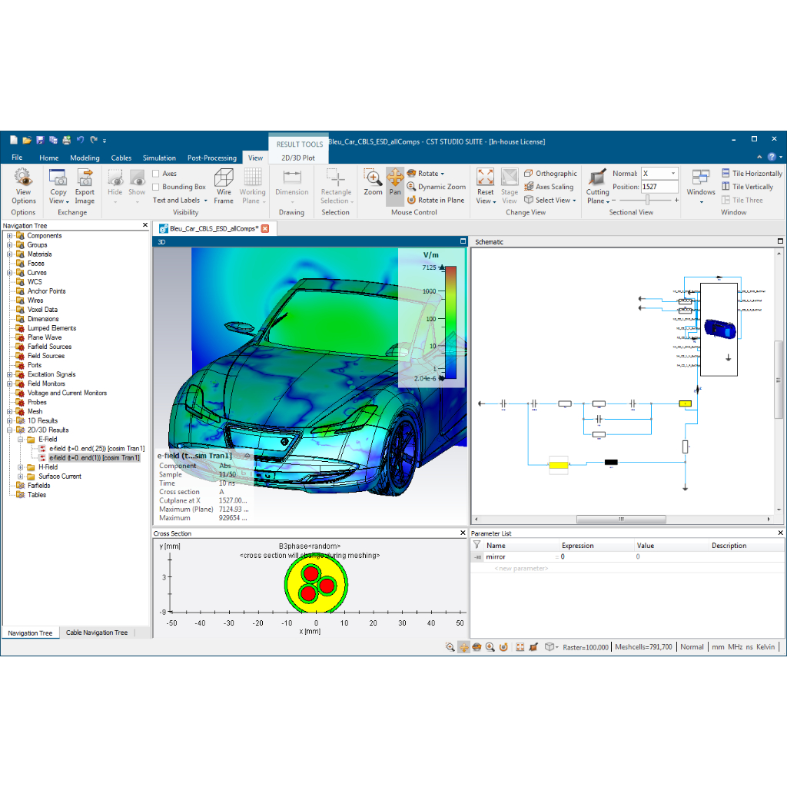Expand the H-Field results folder

tap(21, 467)
